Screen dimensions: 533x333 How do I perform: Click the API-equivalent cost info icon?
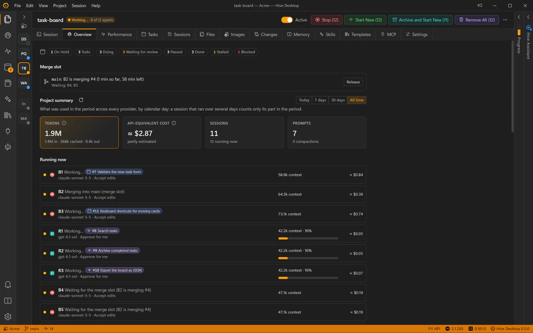pos(174,123)
